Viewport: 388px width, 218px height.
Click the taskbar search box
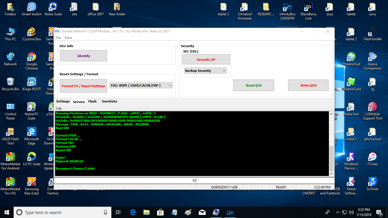[x=62, y=212]
